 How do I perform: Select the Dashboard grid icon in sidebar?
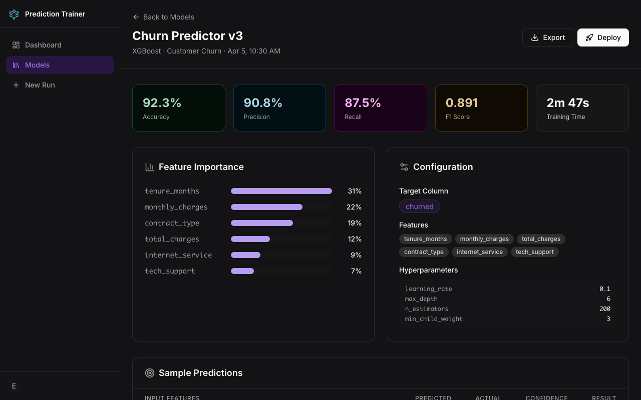(x=16, y=45)
